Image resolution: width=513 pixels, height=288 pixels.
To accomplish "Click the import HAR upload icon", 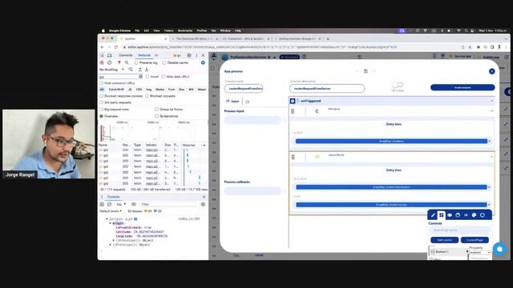I will [140, 70].
